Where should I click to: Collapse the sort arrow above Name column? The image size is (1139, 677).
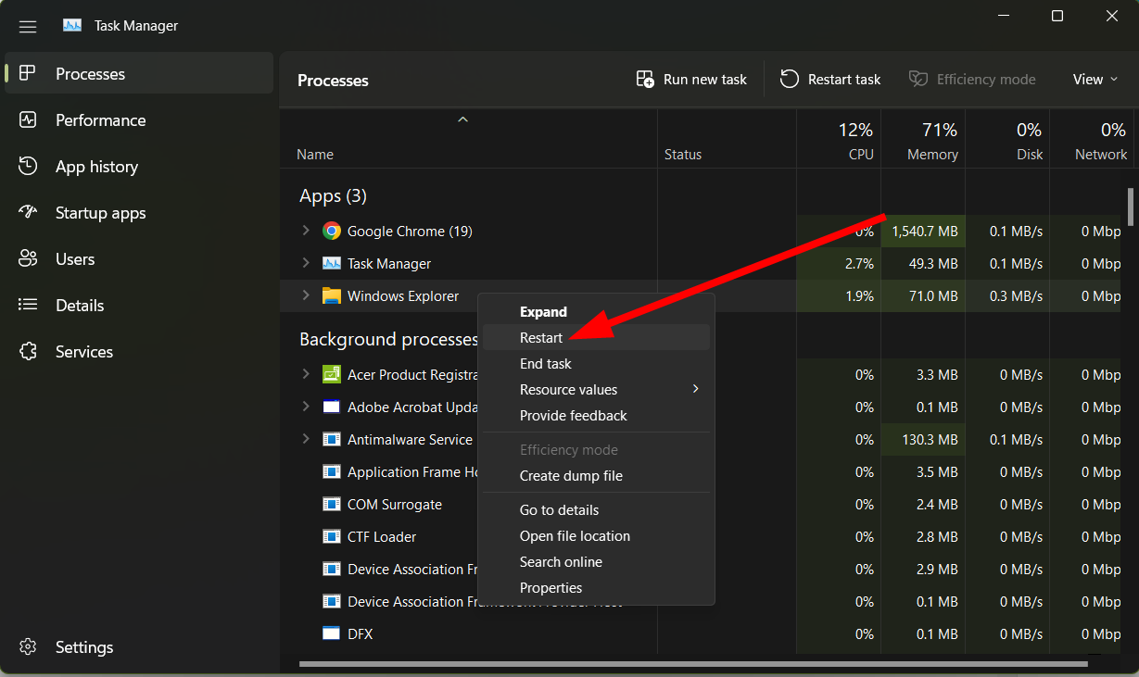tap(463, 119)
